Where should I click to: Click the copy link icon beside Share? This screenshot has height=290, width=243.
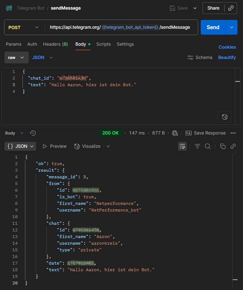tap(231, 8)
